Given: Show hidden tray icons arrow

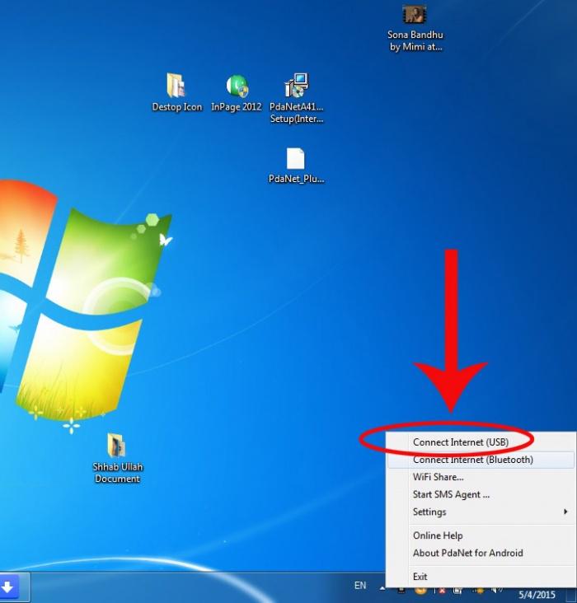Looking at the screenshot, I should tap(382, 588).
